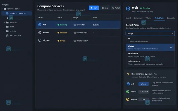Click the 8080:80 ports cell
Image resolution: width=178 pixels, height=111 pixels.
[96, 25]
